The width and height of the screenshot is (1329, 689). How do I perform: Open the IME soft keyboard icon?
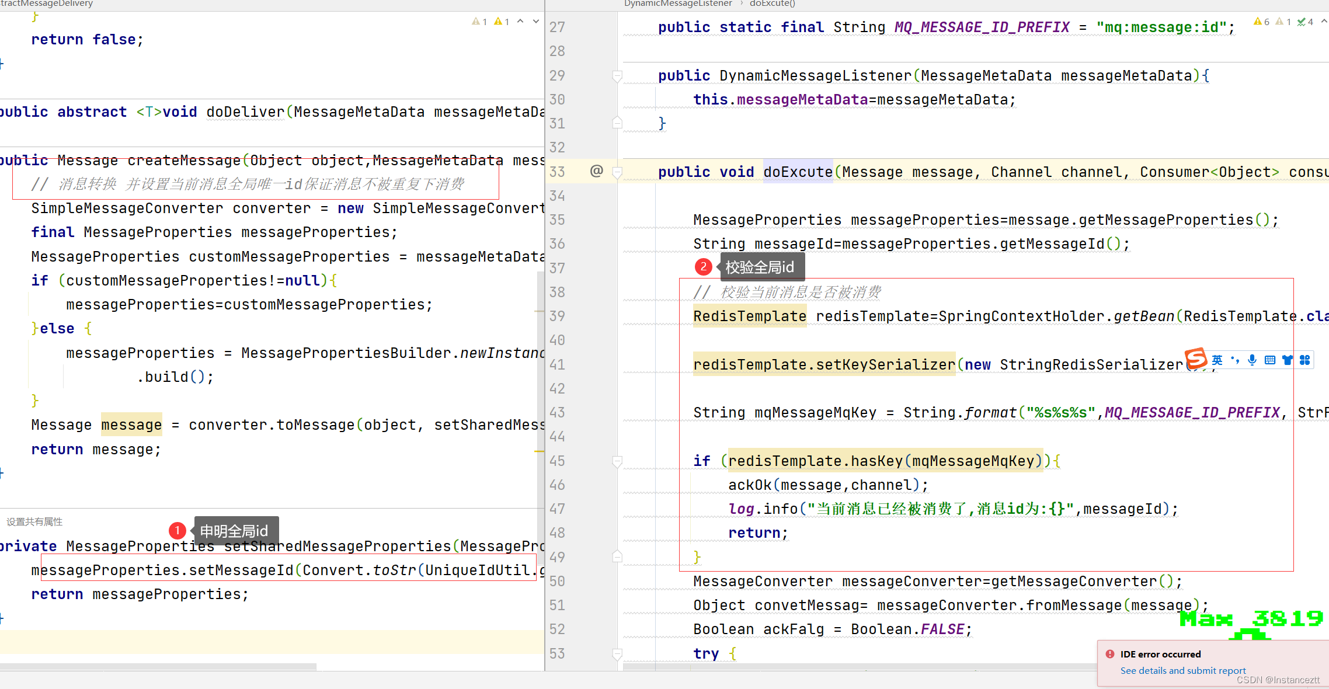click(1269, 360)
